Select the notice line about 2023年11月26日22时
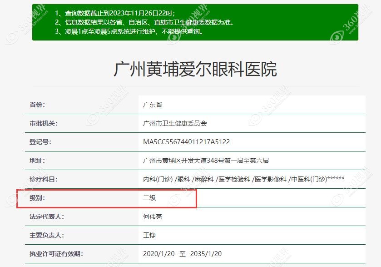 coord(115,13)
